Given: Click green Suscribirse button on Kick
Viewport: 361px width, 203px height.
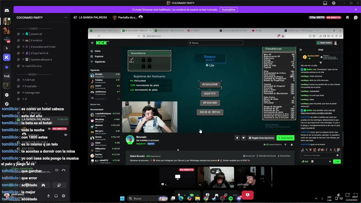Looking at the screenshot, I should [x=285, y=138].
